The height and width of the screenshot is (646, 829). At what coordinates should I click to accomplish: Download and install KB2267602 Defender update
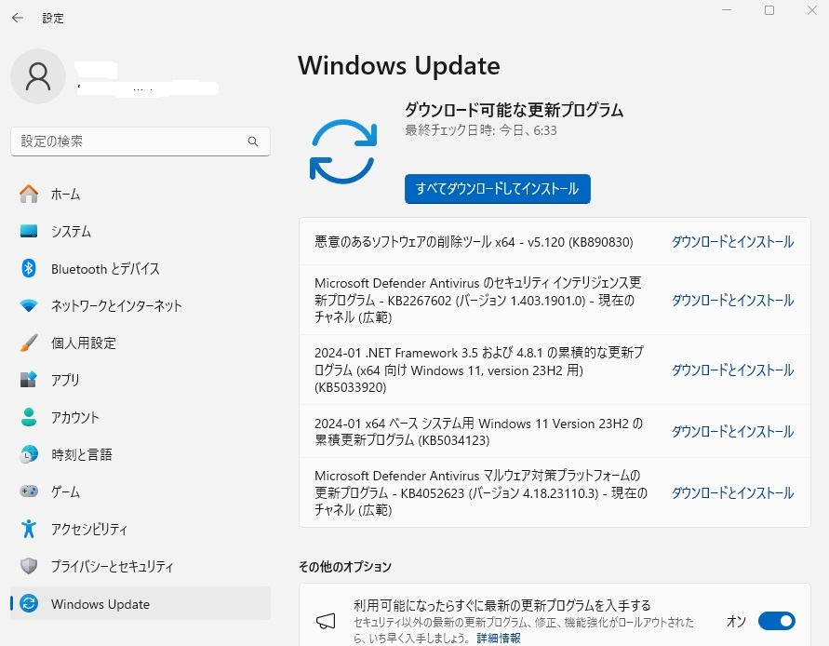733,300
